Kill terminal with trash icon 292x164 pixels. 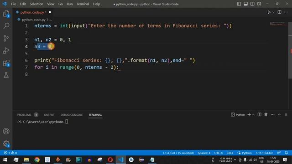(266, 115)
